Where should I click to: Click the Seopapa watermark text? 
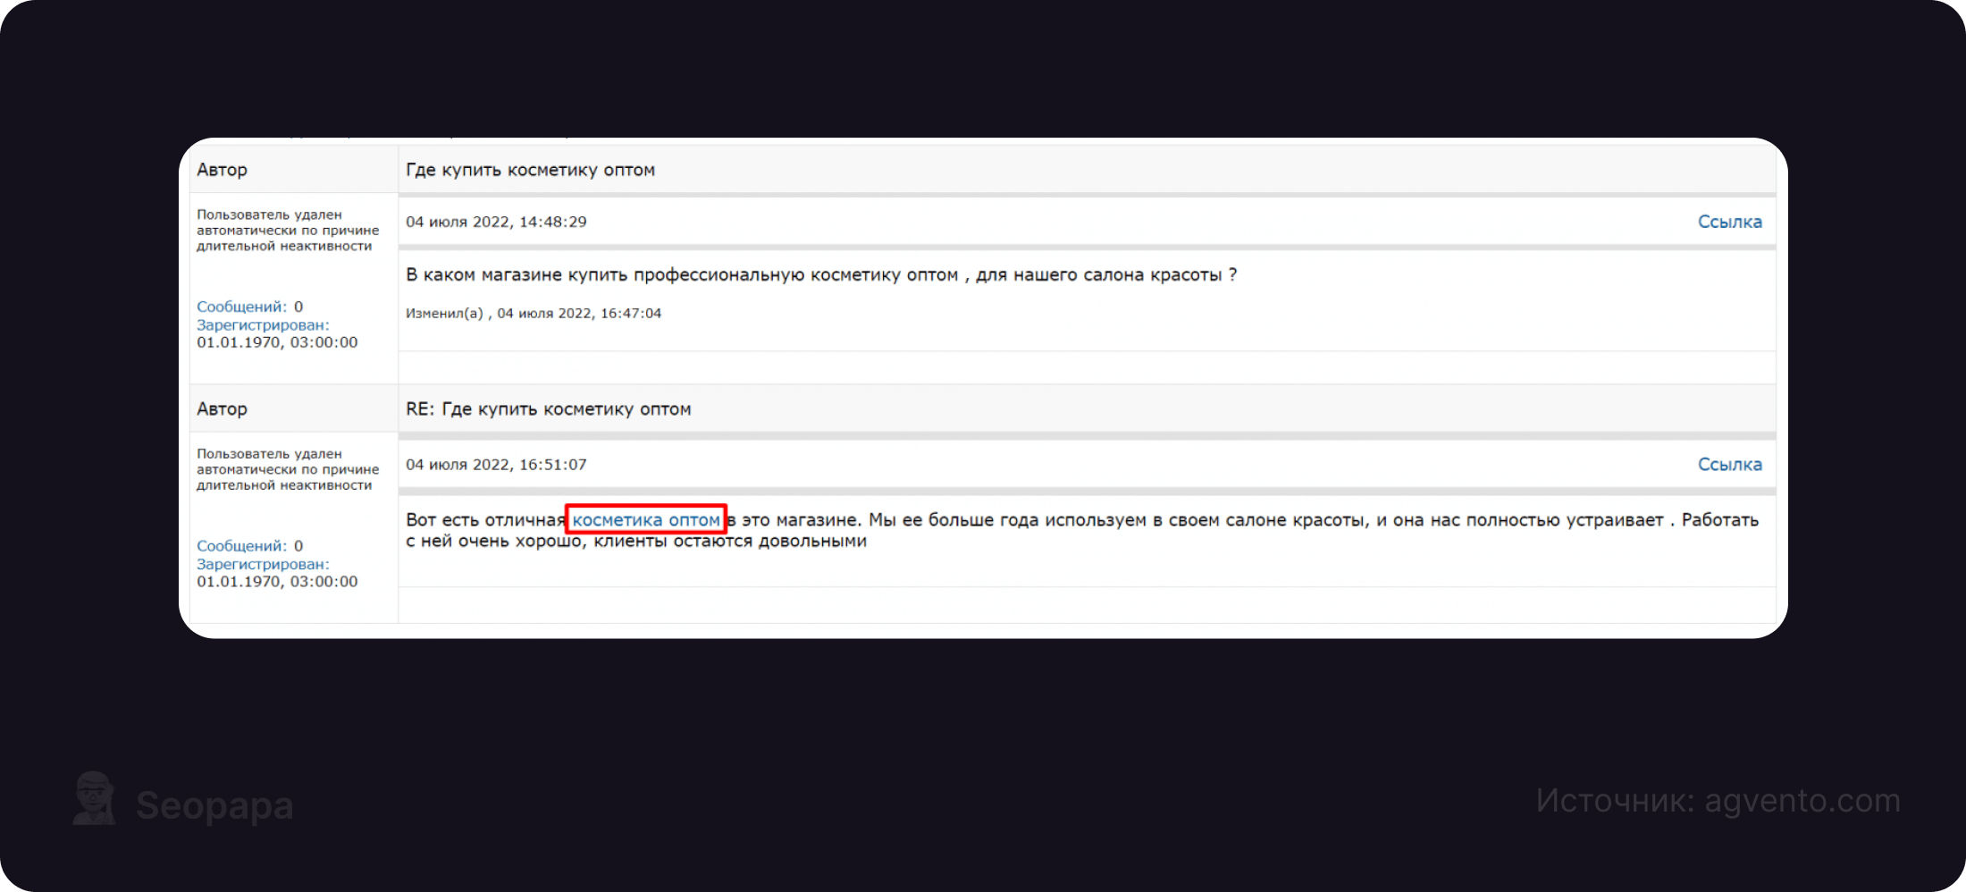(214, 805)
